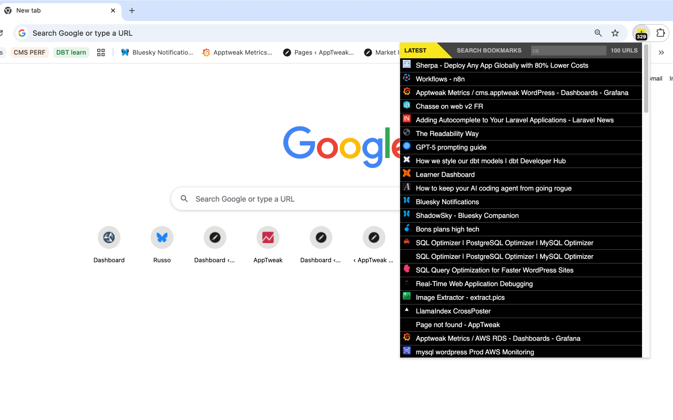673x420 pixels.
Task: Open 'How to keep your AI coding agent' entry
Action: (x=521, y=188)
